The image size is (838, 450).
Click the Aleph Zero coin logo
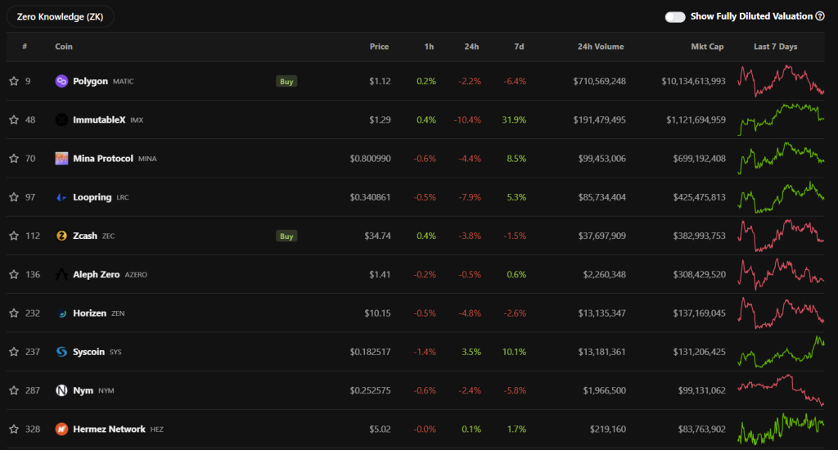pos(61,275)
